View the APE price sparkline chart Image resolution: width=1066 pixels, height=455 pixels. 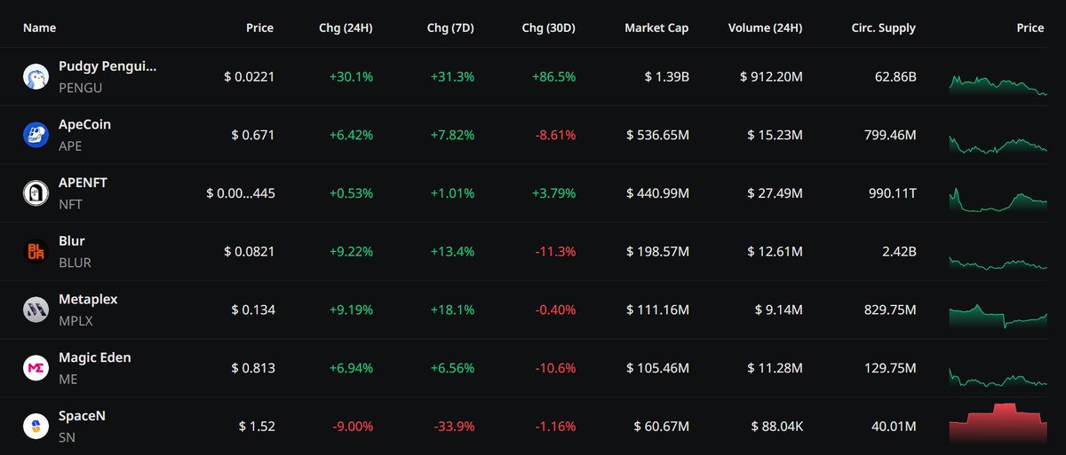[x=998, y=144]
